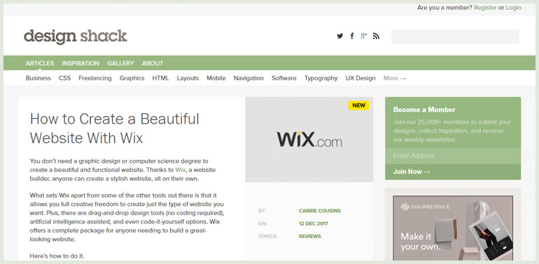539x264 pixels.
Task: Click the Become a Member heading
Action: coord(424,110)
